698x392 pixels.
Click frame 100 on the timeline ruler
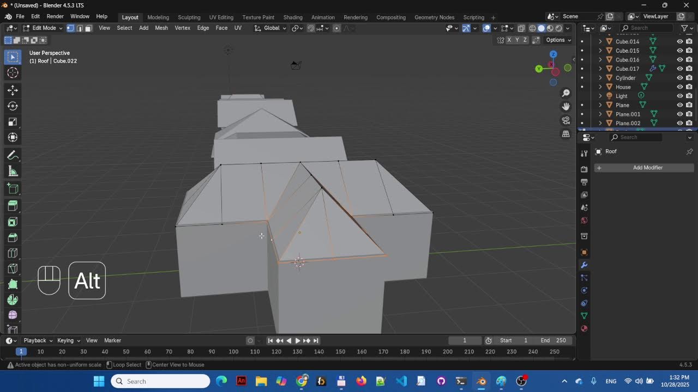coord(233,352)
